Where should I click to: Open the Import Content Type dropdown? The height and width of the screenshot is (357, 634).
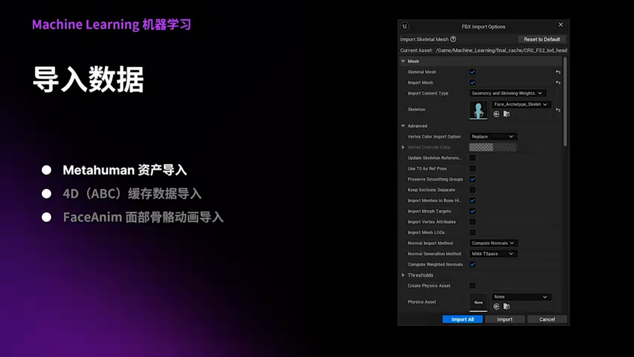[x=507, y=93]
